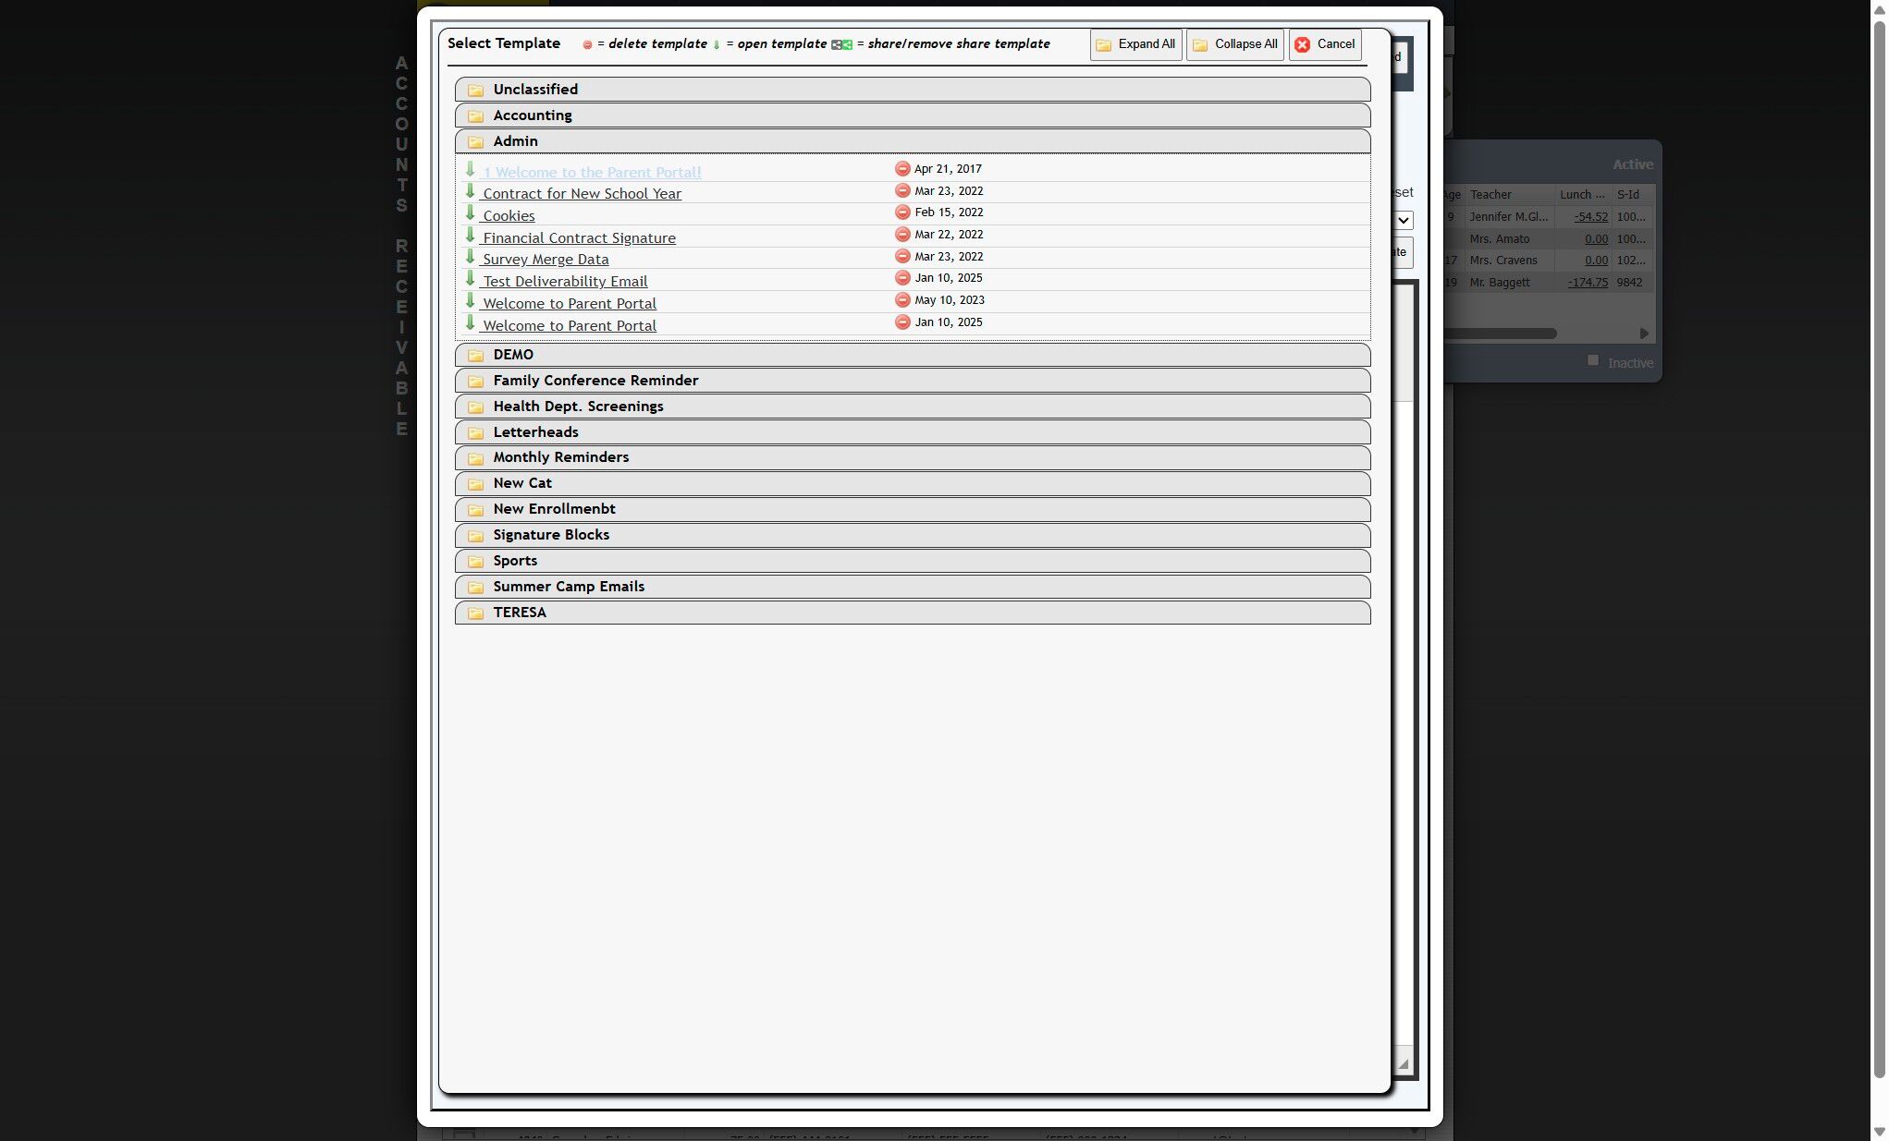Delete the Contract for New School Year template
The image size is (1889, 1141).
click(x=902, y=191)
